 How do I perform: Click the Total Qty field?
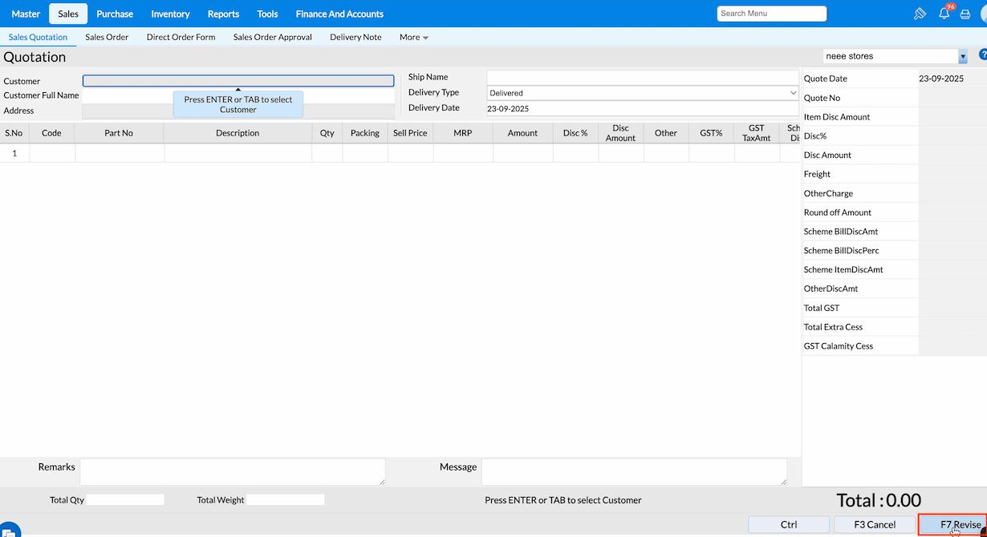point(125,499)
